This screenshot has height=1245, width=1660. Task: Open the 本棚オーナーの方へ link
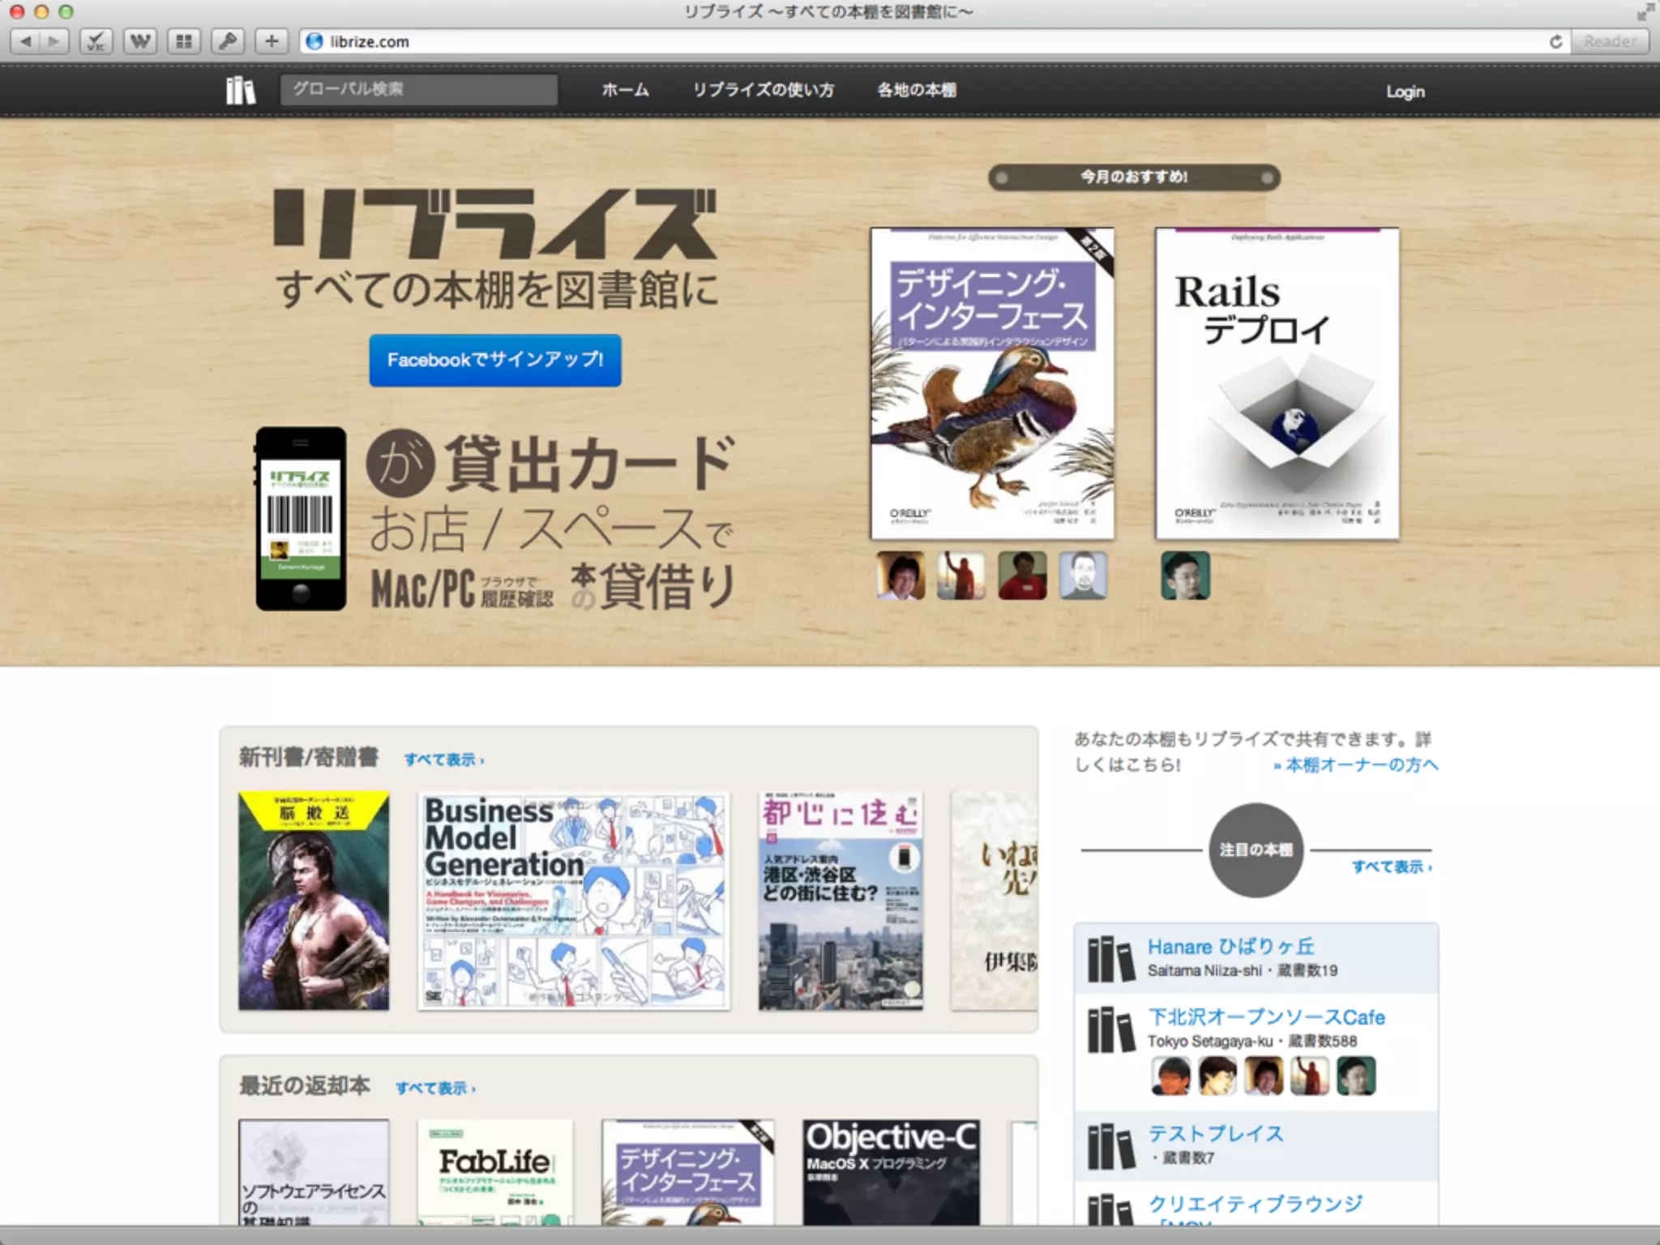(x=1355, y=764)
